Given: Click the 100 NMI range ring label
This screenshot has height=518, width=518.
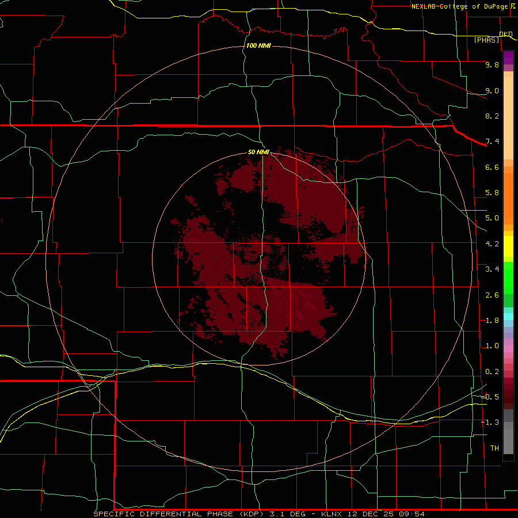Looking at the screenshot, I should coord(258,45).
